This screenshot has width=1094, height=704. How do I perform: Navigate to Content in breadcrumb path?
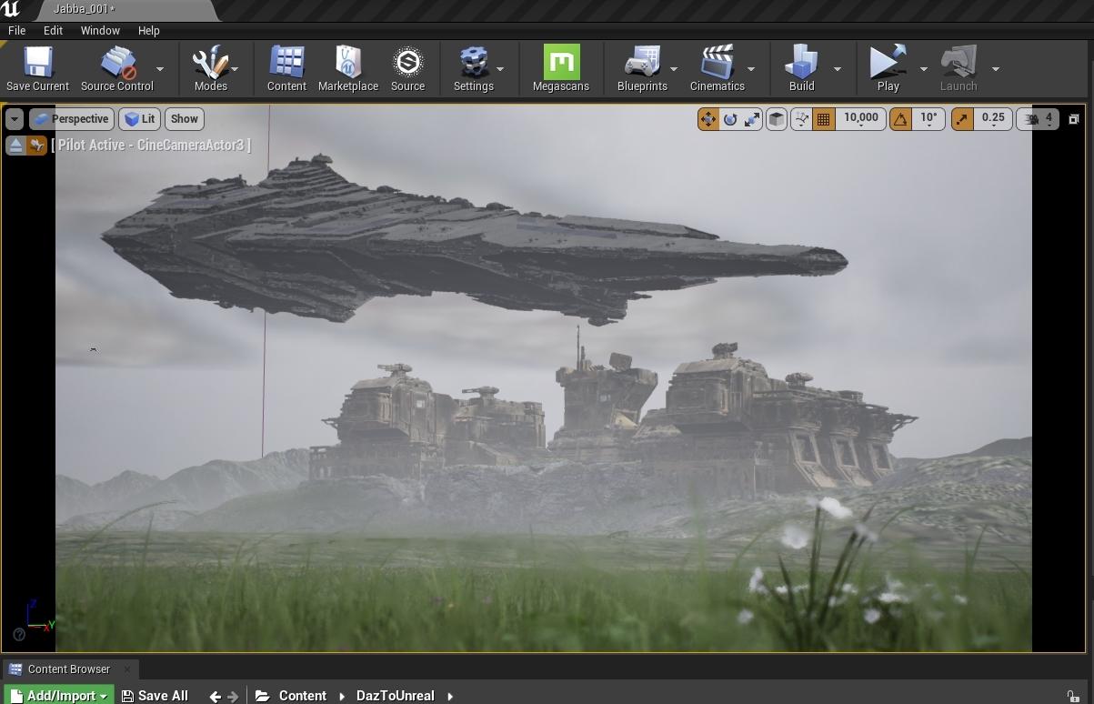[x=302, y=696]
